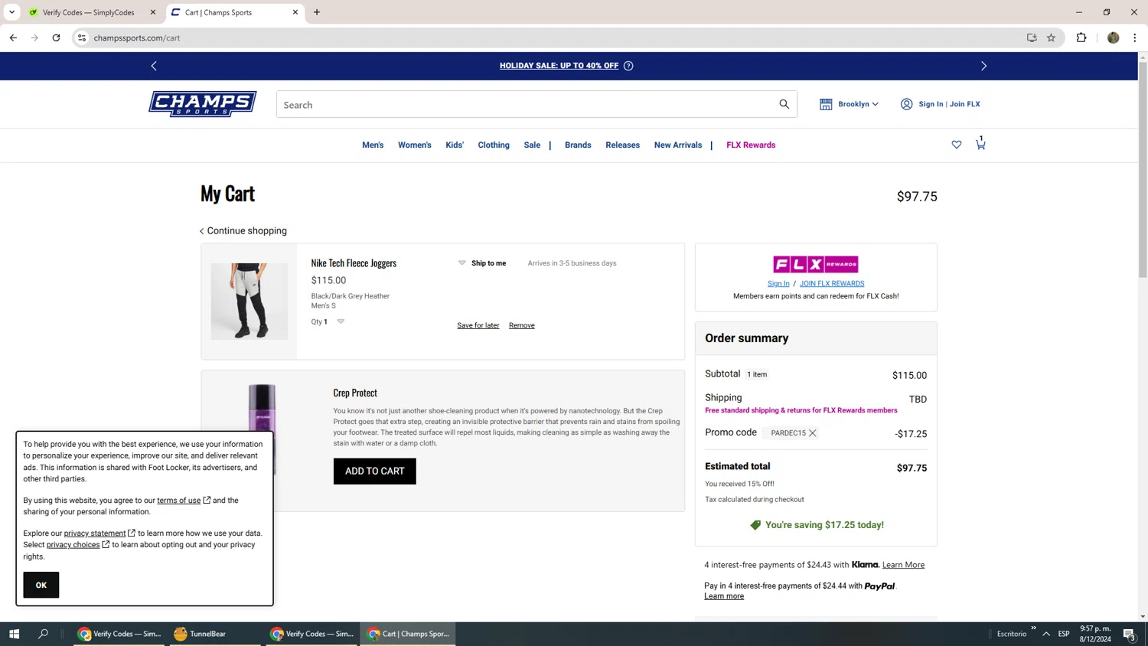
Task: Accept the privacy notice with OK
Action: point(41,585)
